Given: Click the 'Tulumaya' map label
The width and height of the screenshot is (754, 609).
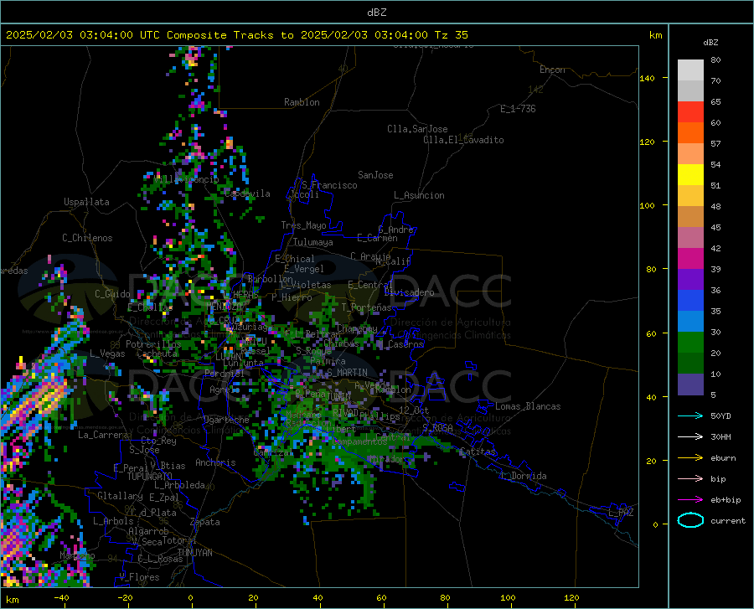Looking at the screenshot, I should click(x=313, y=242).
